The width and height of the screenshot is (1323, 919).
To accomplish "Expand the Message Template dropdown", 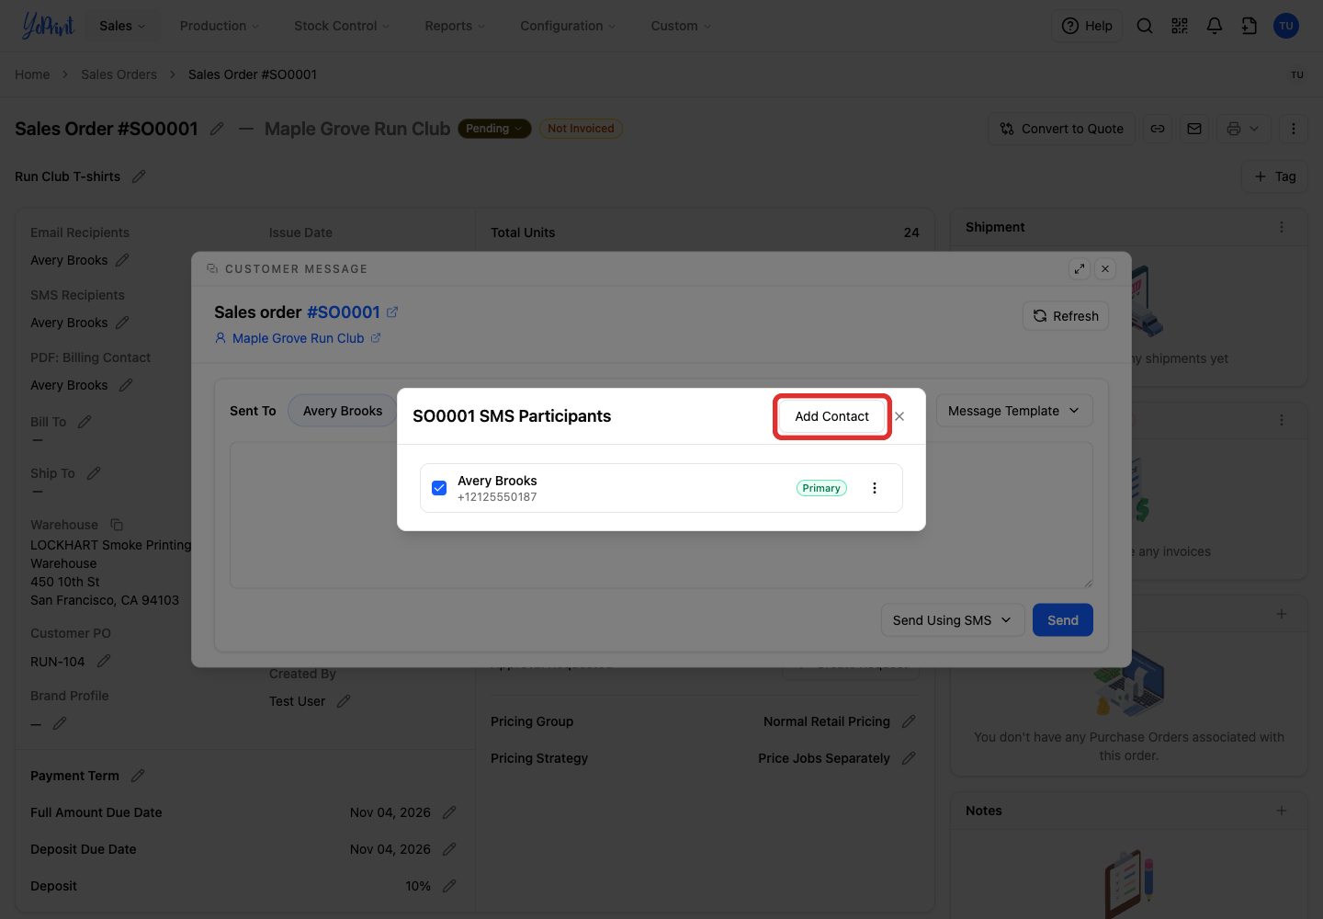I will click(x=1014, y=411).
